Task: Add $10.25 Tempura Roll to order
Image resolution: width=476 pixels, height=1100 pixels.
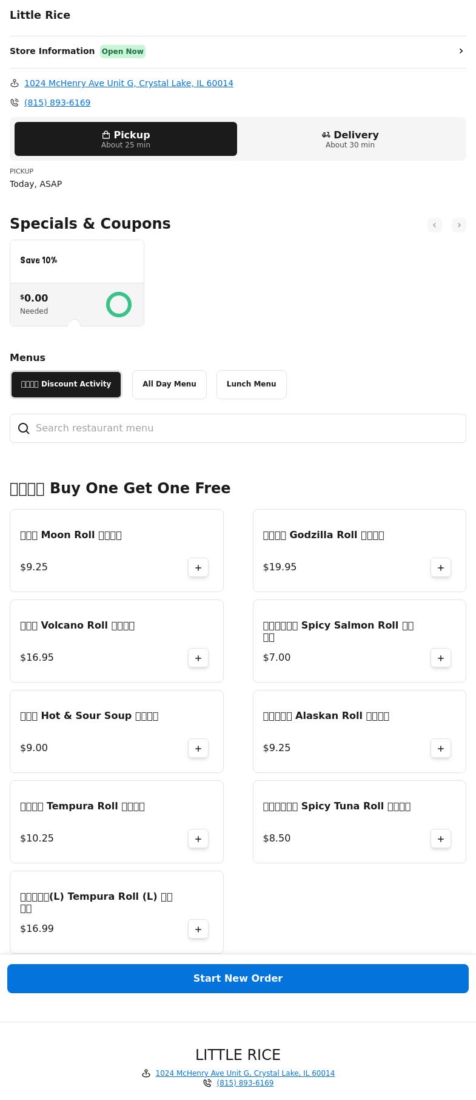Action: tap(198, 838)
